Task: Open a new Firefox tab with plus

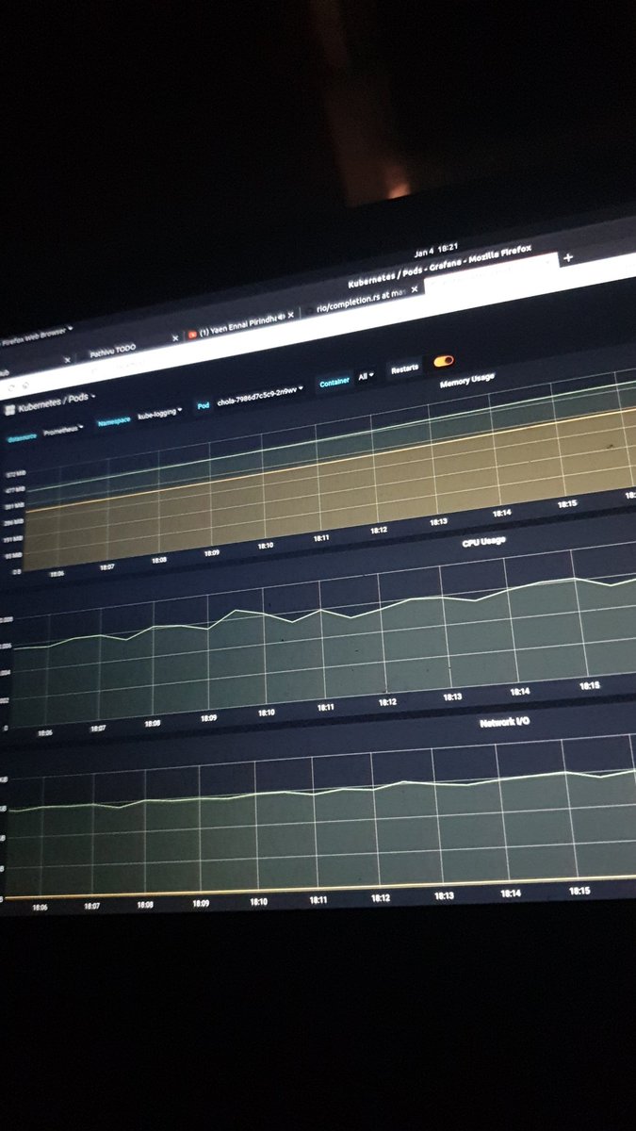Action: pyautogui.click(x=568, y=256)
